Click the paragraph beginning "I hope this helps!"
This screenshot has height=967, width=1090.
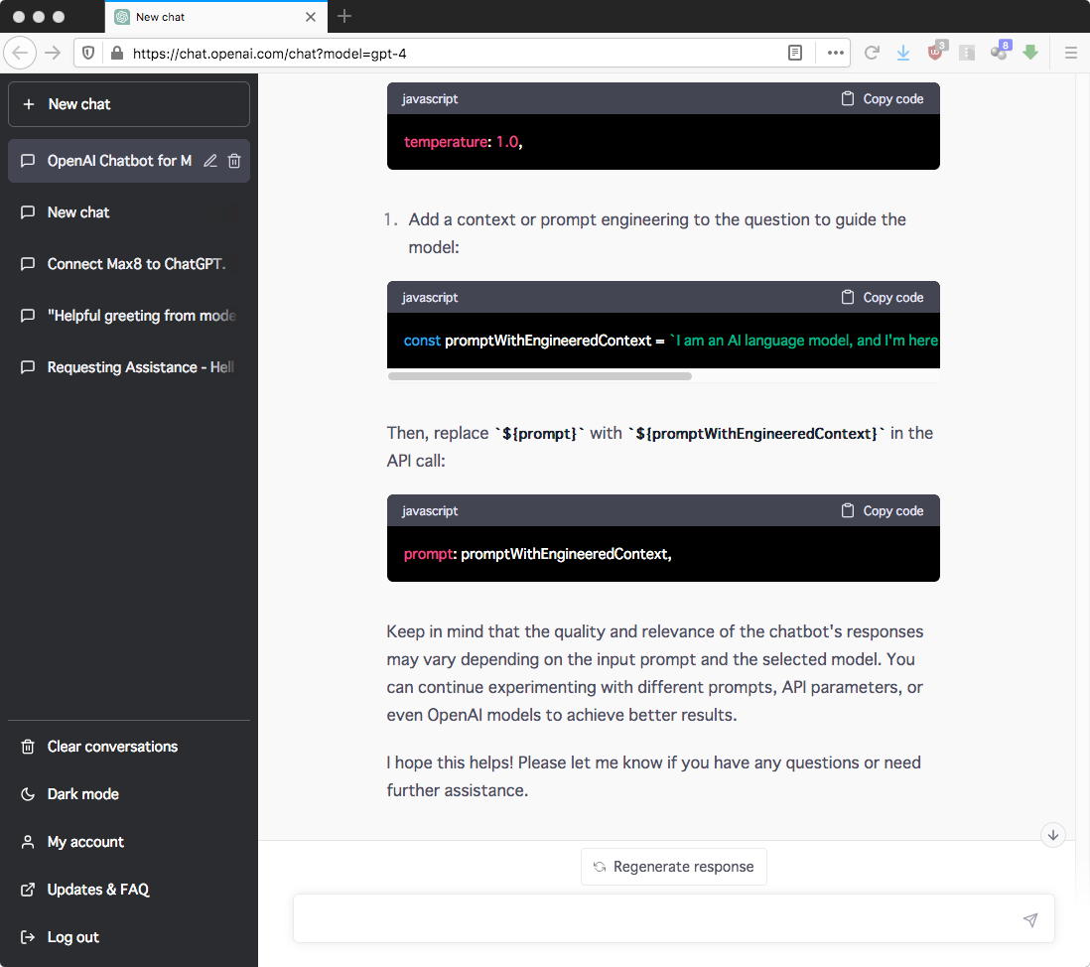click(x=653, y=776)
